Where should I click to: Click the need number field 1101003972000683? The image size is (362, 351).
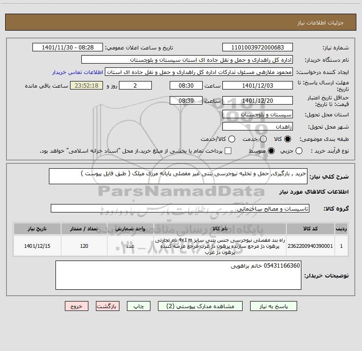pyautogui.click(x=258, y=47)
